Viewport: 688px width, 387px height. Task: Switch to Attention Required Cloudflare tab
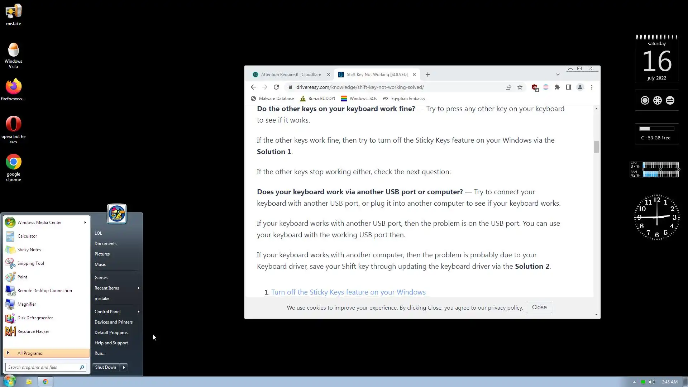point(291,75)
